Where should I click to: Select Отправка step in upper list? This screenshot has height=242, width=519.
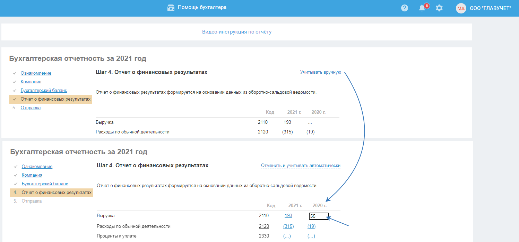(31, 108)
